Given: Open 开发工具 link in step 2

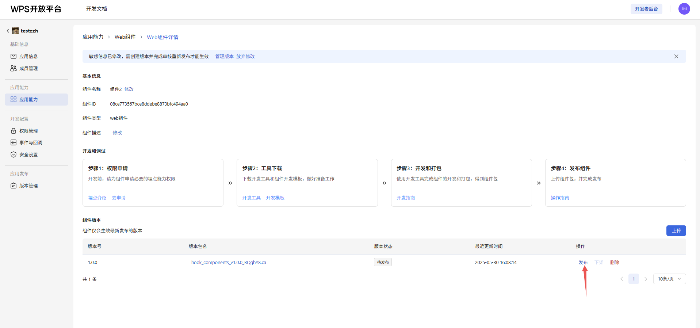Looking at the screenshot, I should pyautogui.click(x=252, y=198).
